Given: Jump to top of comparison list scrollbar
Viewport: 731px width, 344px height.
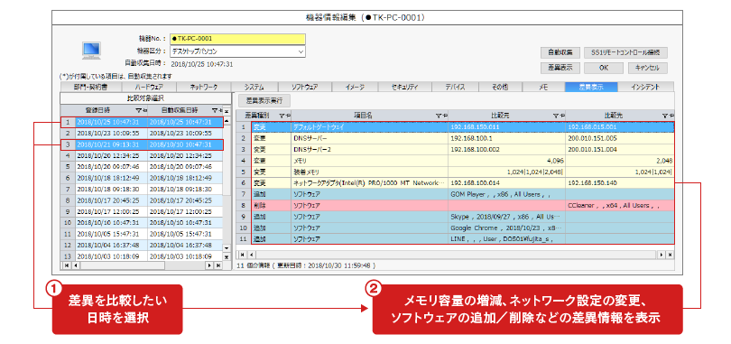Looking at the screenshot, I should (x=227, y=111).
